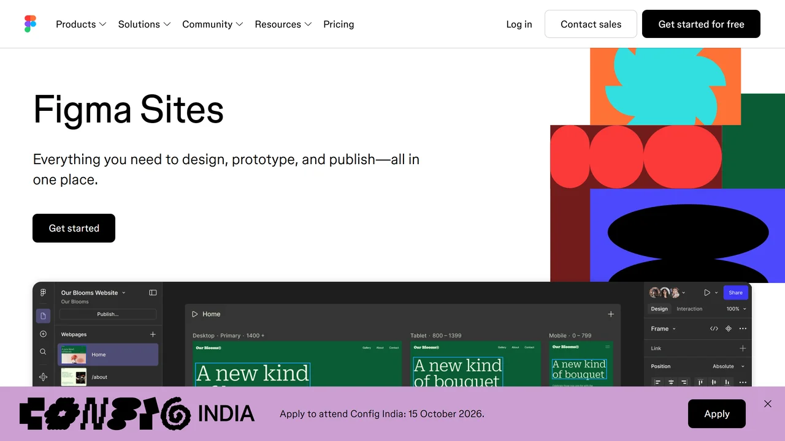Open the Absolute position dropdown

[729, 366]
